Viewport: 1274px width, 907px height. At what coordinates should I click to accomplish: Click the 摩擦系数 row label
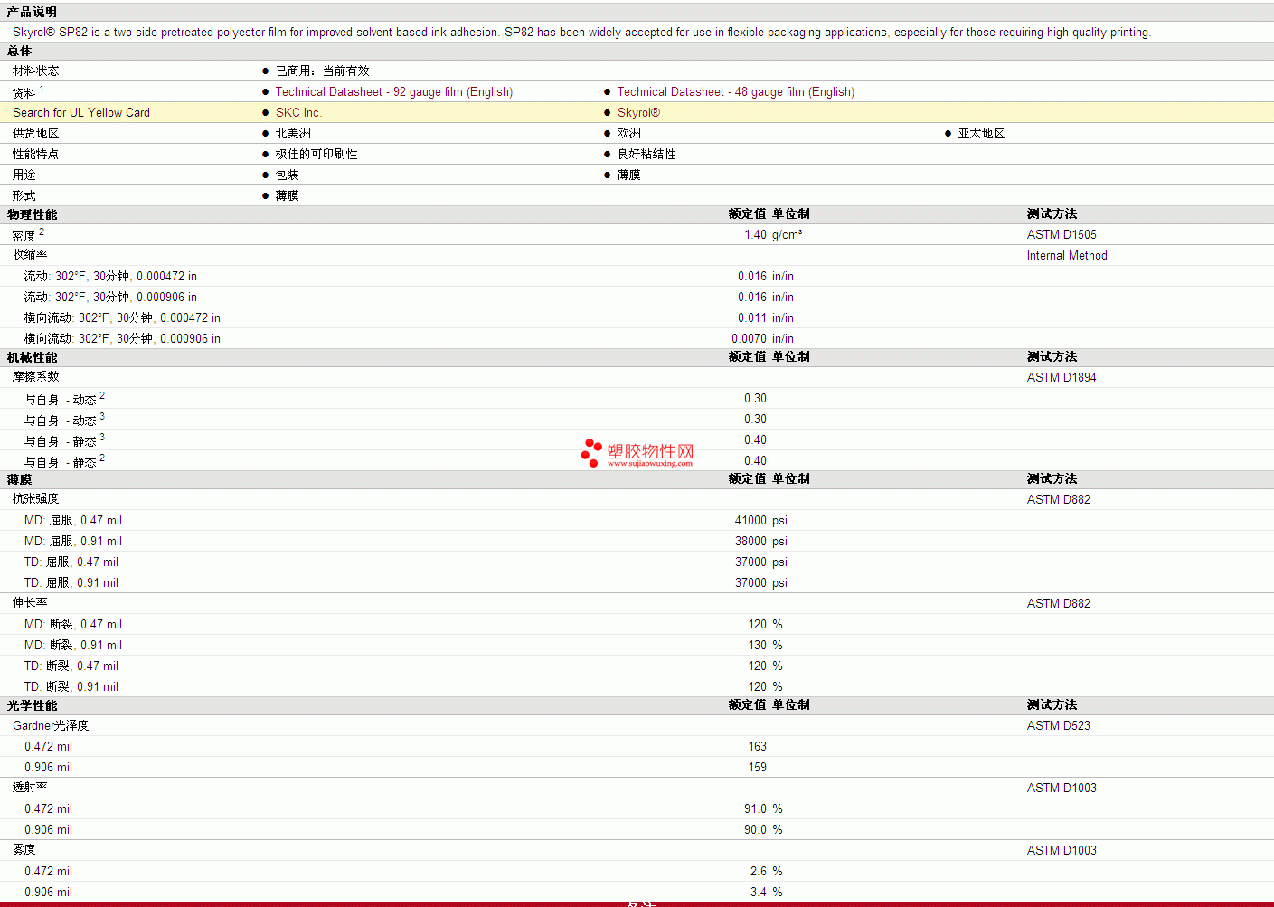(x=36, y=377)
